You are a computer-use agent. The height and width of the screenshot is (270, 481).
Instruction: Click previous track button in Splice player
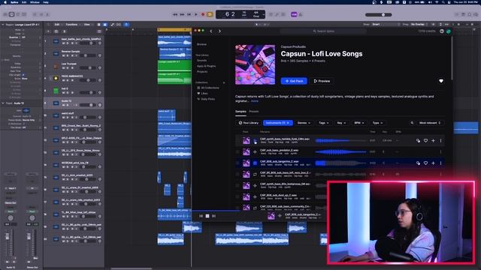201,216
